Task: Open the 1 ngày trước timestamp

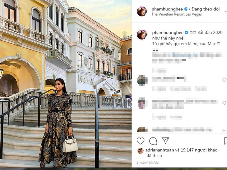Action: 148,163
